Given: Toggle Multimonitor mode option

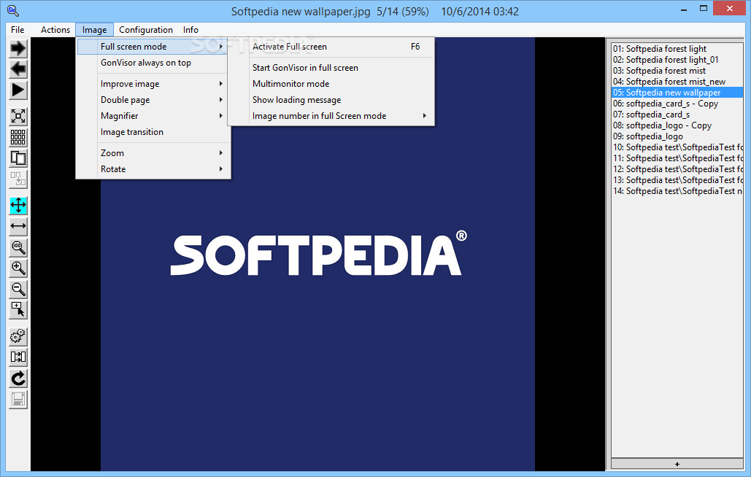Looking at the screenshot, I should [x=331, y=84].
